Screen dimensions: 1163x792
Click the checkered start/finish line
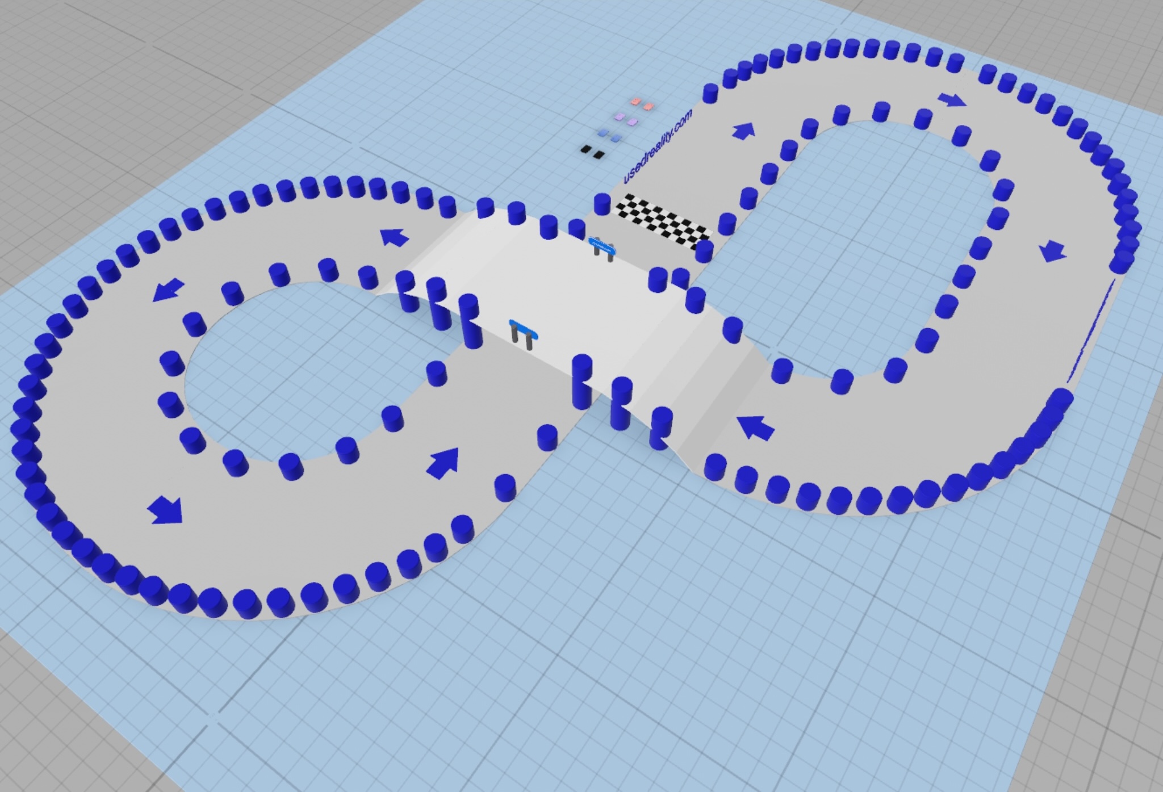pos(663,220)
